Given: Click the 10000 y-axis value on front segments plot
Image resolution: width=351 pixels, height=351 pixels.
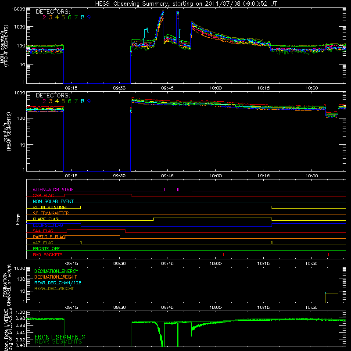Looking at the screenshot, I should [18, 9].
